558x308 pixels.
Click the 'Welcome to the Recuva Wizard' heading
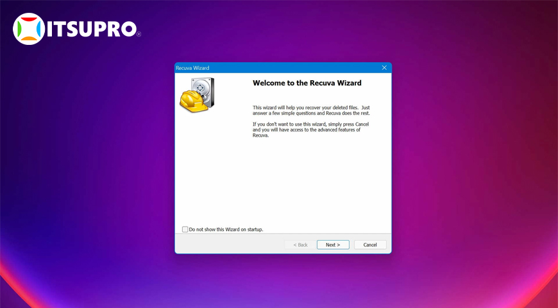(x=307, y=83)
